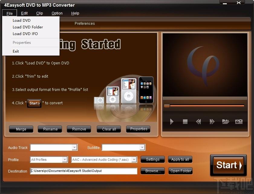The height and width of the screenshot is (194, 254).
Task: Click the preview seek slider handle
Action: (167, 106)
